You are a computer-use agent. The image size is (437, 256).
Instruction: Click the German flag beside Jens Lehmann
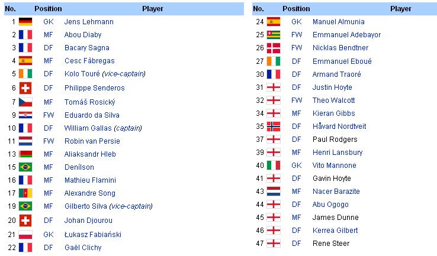(25, 22)
